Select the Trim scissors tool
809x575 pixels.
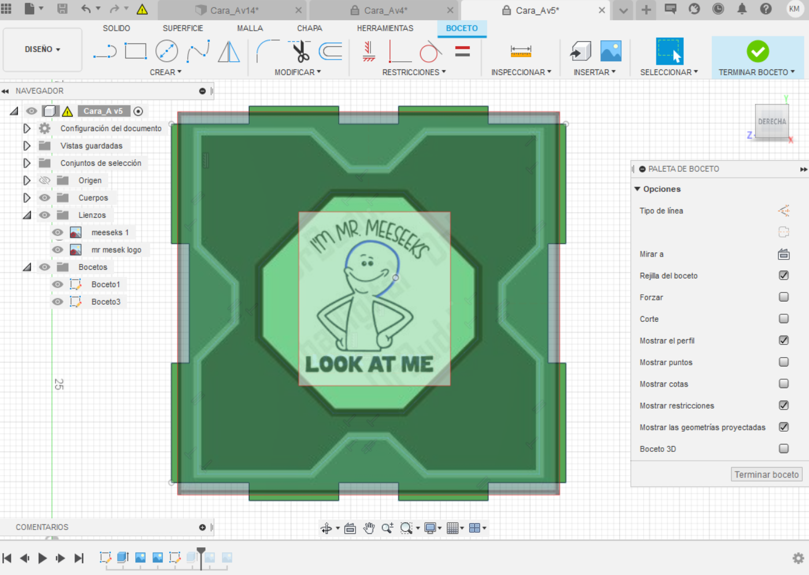coord(300,51)
